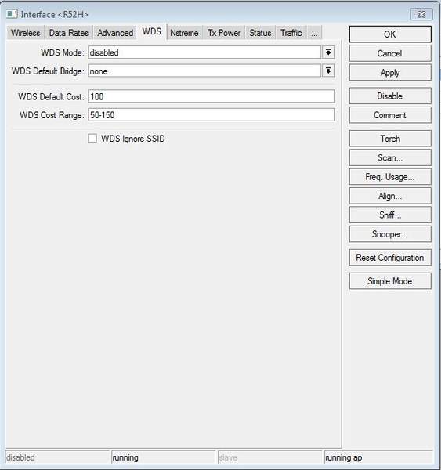Expand the WDS Default Bridge dropdown
The width and height of the screenshot is (441, 470).
tap(328, 71)
